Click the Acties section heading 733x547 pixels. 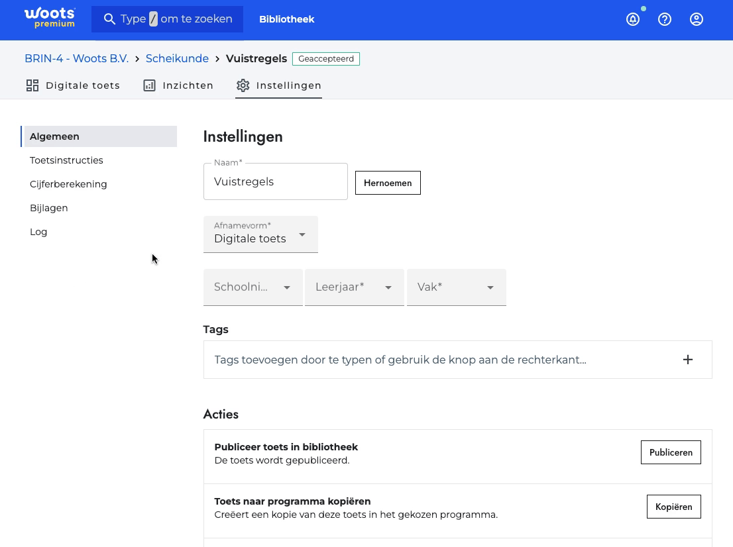pos(221,415)
